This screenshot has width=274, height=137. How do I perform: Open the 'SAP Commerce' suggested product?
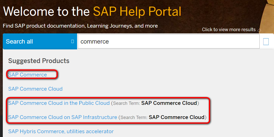tap(28, 75)
